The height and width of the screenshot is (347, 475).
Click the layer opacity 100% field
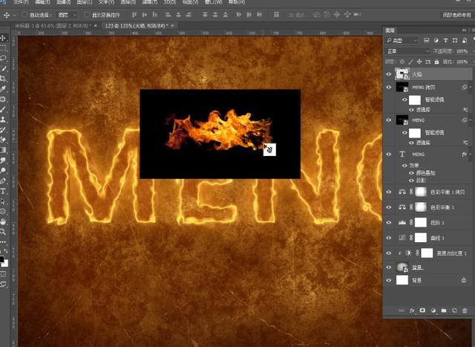click(462, 51)
